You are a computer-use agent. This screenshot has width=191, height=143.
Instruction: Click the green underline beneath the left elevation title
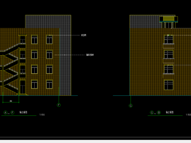[x=19, y=116]
